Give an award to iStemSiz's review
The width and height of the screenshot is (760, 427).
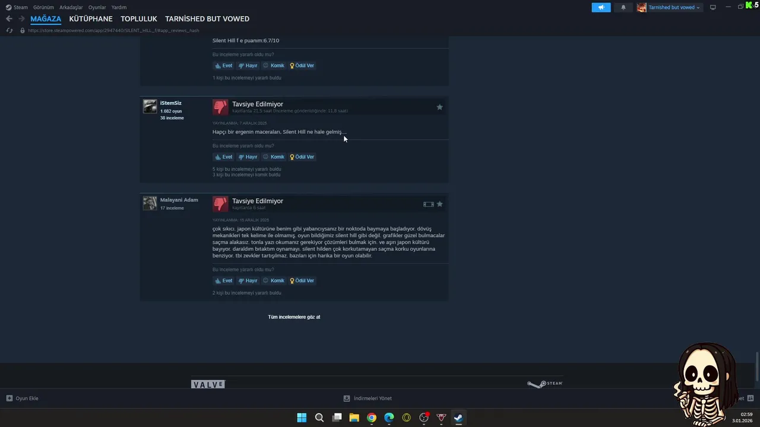coord(302,157)
